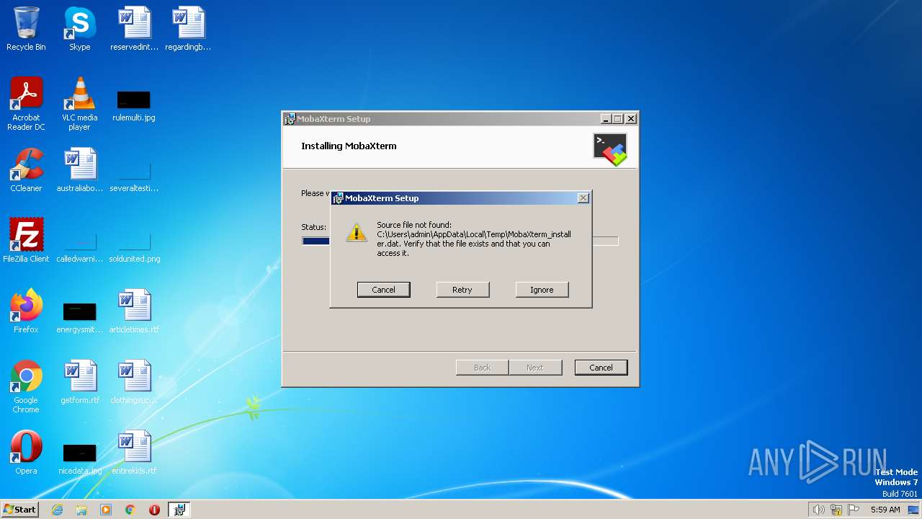Viewport: 922px width, 519px height.
Task: Open the regardingb... Word document icon
Action: tap(188, 29)
